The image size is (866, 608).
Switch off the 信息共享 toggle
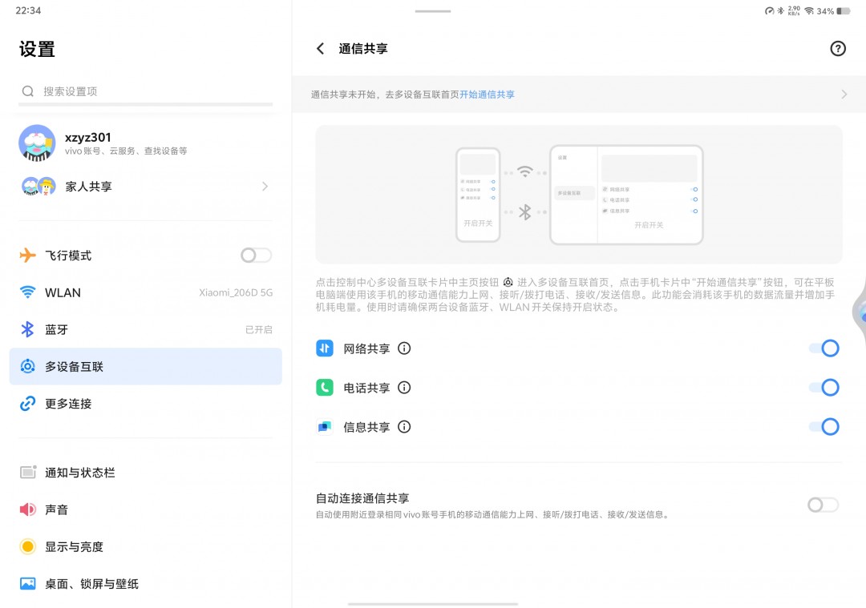[x=824, y=427]
